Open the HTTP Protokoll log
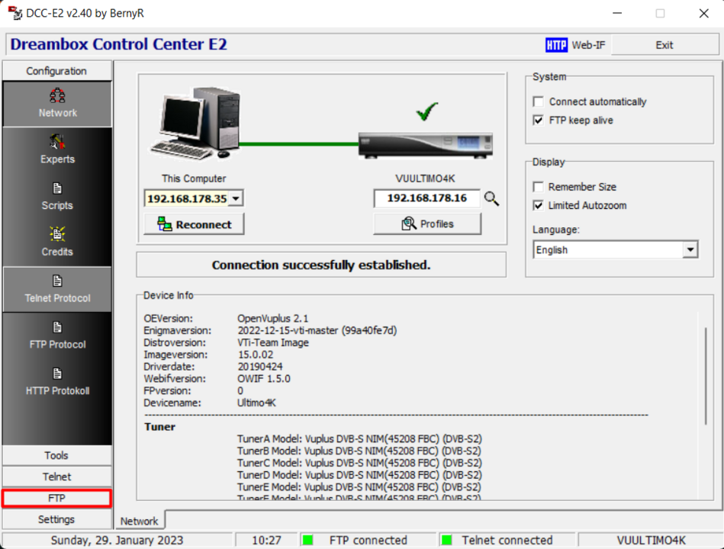724x549 pixels. pos(56,381)
